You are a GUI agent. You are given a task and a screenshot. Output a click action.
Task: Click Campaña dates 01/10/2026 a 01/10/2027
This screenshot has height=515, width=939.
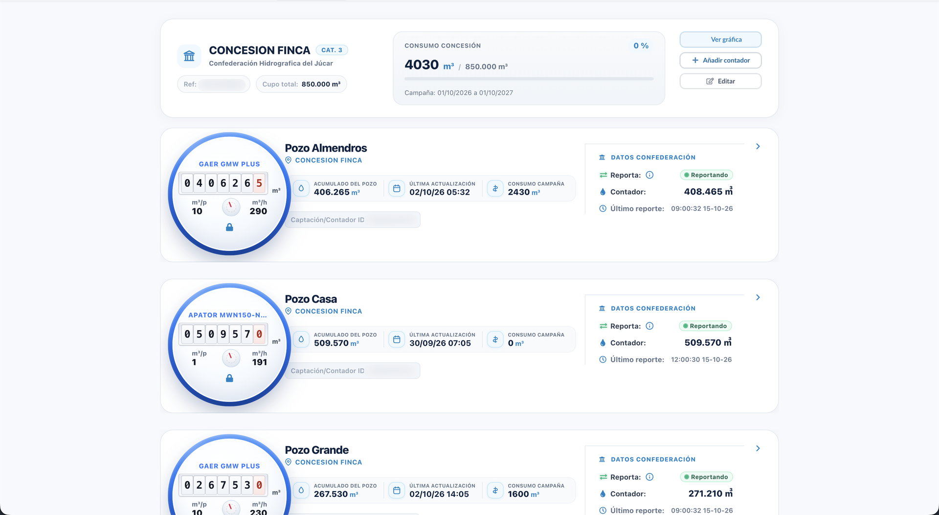click(x=459, y=93)
